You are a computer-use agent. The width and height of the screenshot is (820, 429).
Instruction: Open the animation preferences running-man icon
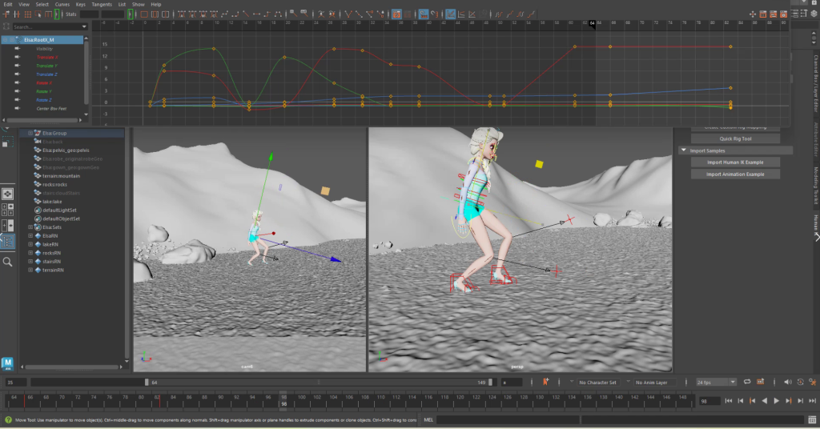coord(812,383)
